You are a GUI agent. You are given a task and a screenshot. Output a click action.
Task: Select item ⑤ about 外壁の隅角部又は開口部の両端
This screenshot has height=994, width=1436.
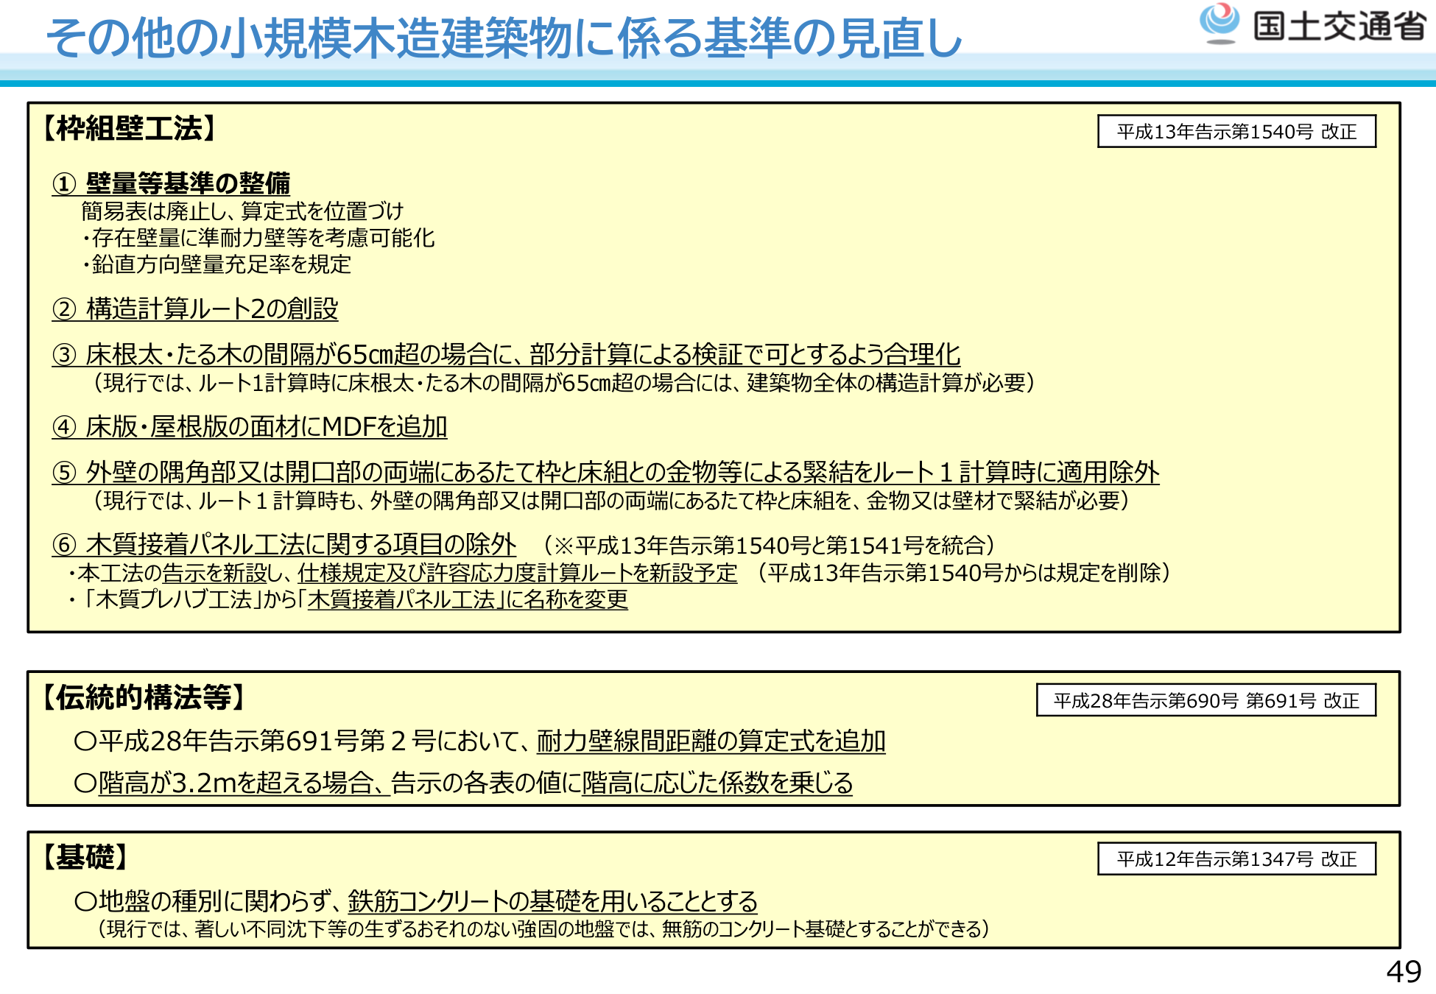(605, 472)
